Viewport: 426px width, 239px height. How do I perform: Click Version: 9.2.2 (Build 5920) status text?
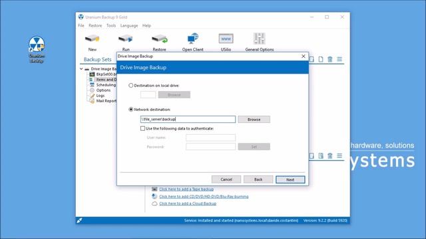pyautogui.click(x=325, y=220)
